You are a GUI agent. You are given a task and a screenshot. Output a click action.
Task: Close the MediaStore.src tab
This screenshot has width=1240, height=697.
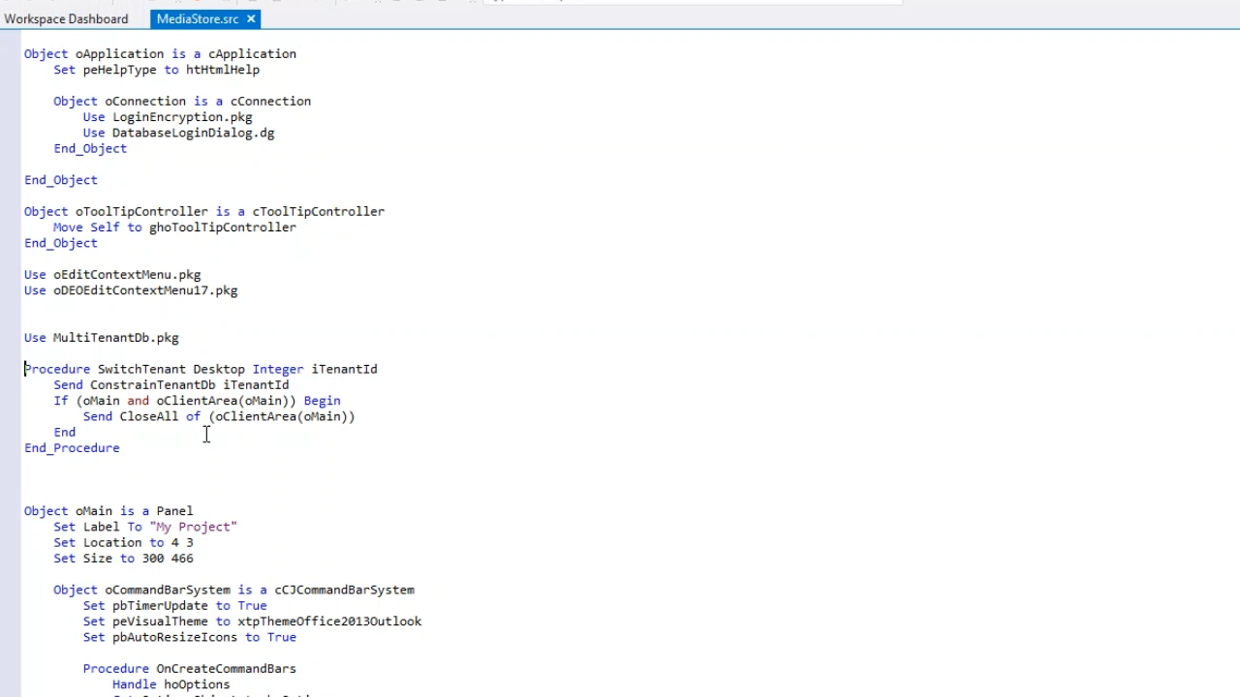[x=251, y=18]
